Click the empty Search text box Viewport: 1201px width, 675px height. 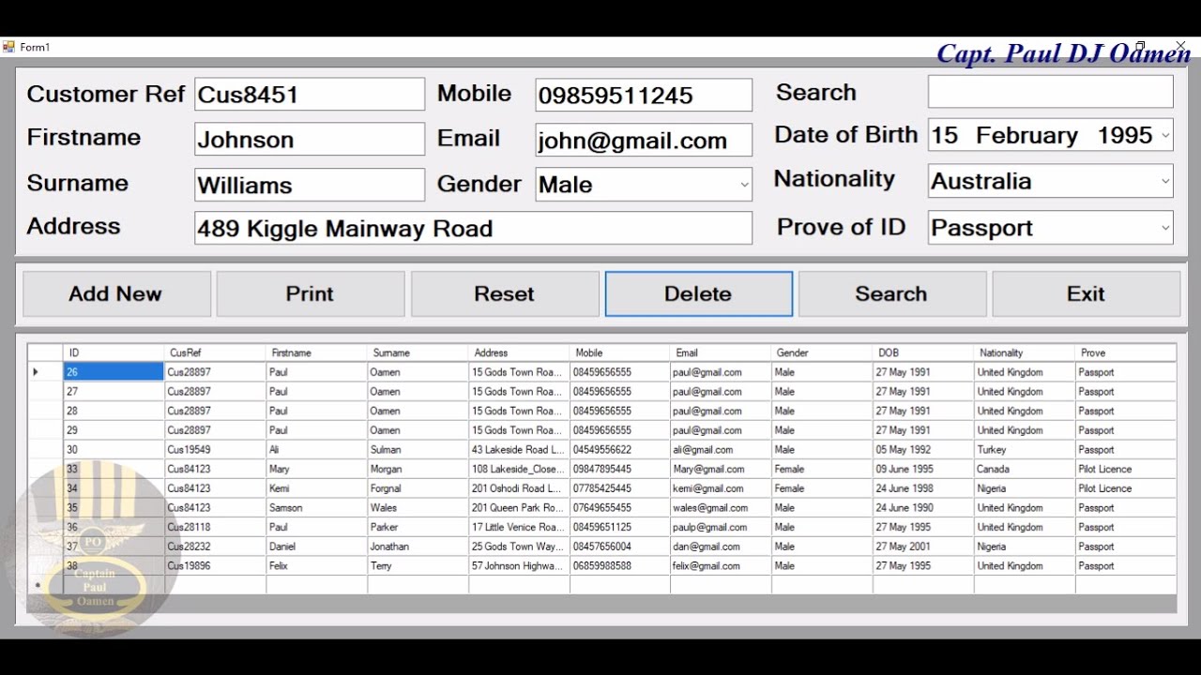(x=1051, y=92)
